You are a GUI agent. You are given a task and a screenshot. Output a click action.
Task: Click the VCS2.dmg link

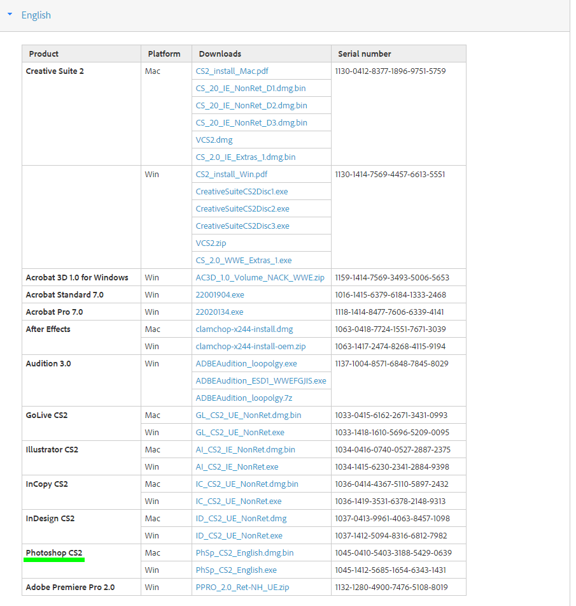click(214, 140)
